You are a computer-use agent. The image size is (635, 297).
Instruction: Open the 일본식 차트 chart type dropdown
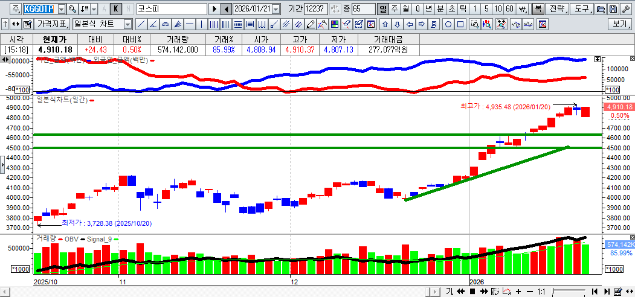point(127,24)
